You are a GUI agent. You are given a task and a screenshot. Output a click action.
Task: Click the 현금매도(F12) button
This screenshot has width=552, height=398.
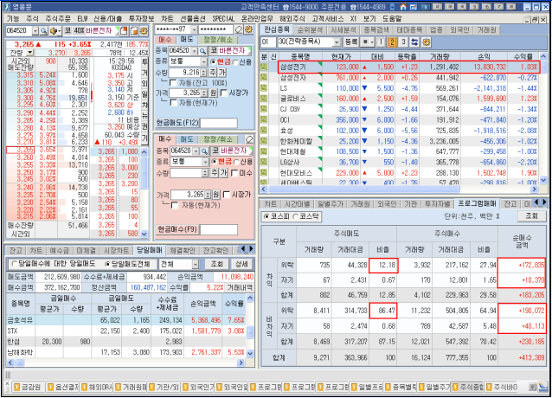[x=177, y=123]
